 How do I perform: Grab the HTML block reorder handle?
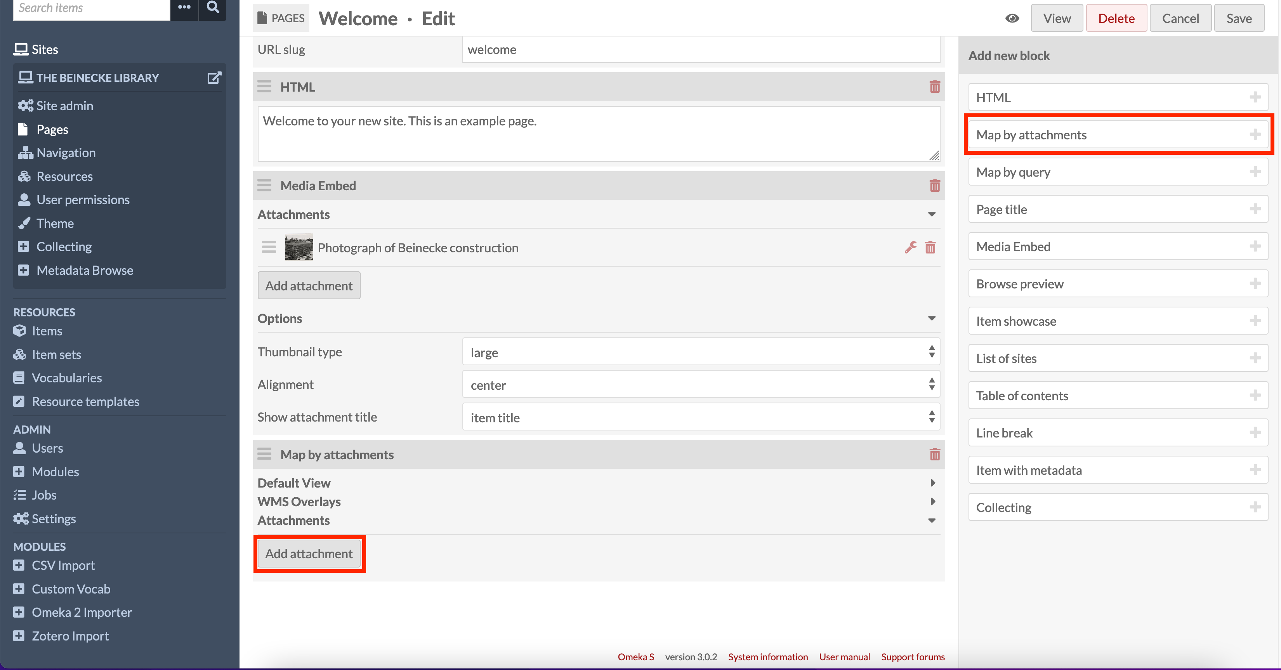tap(264, 87)
